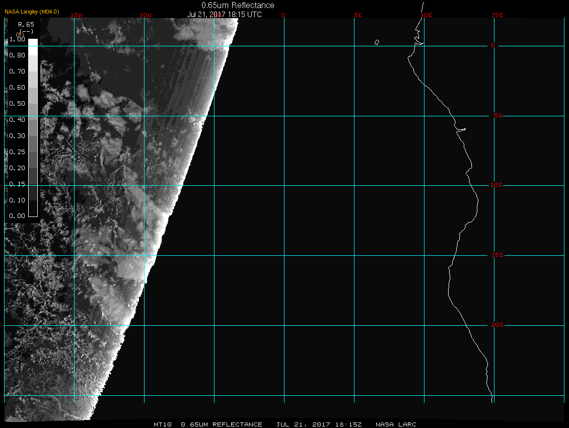Click the '20S' latitude label
Screen dimensions: 569x428
(x=497, y=325)
